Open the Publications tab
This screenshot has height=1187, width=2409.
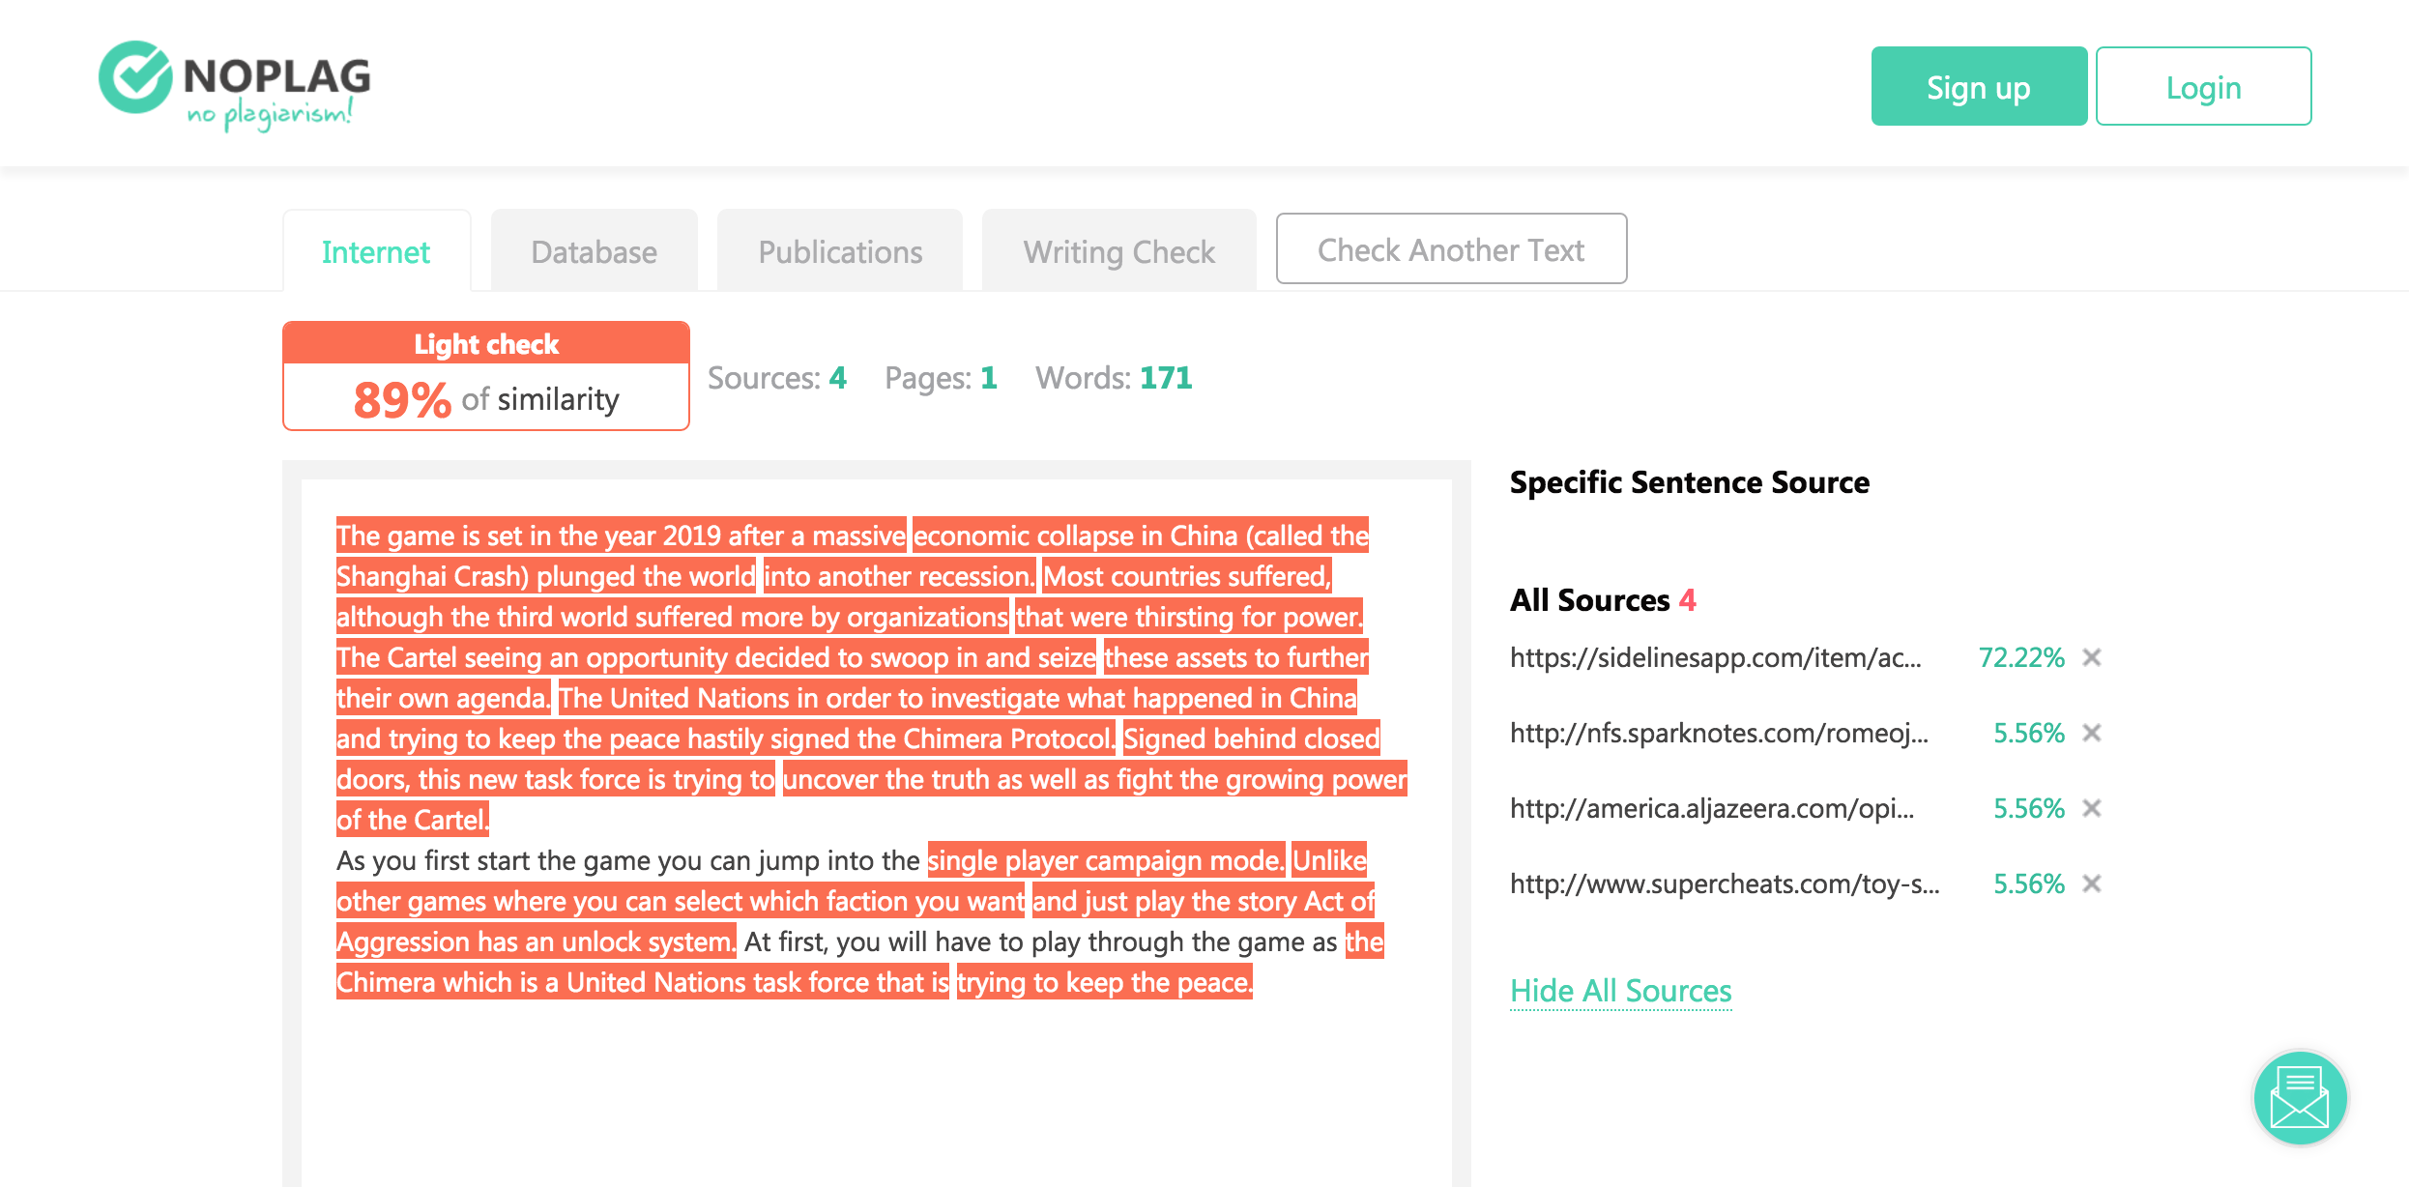tap(840, 251)
